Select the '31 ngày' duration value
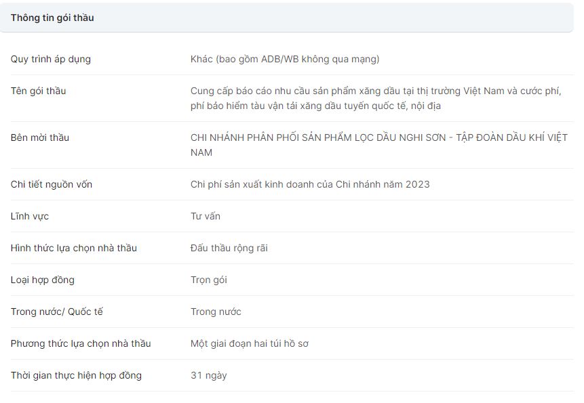The height and width of the screenshot is (403, 584). pyautogui.click(x=209, y=375)
